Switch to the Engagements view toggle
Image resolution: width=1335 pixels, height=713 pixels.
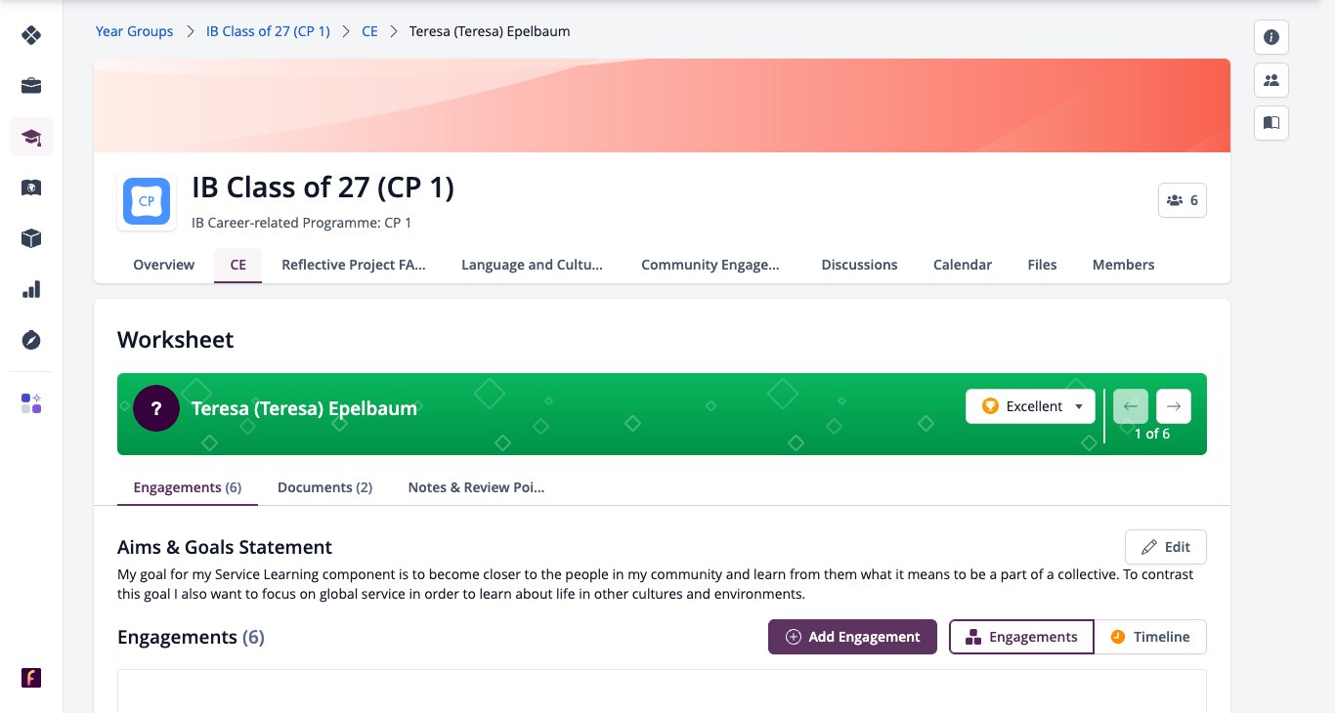(1021, 637)
